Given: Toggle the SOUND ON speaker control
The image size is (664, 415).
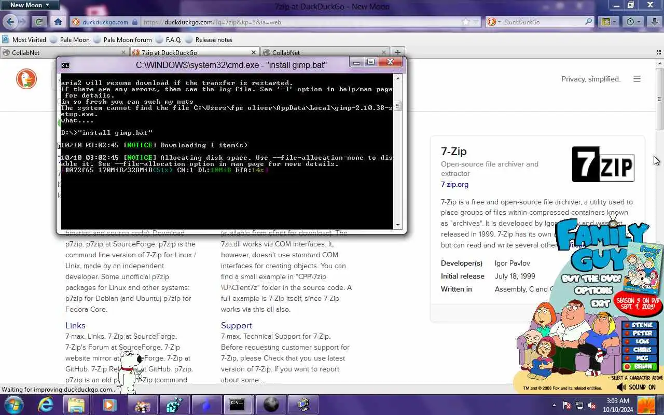Looking at the screenshot, I should [x=636, y=387].
